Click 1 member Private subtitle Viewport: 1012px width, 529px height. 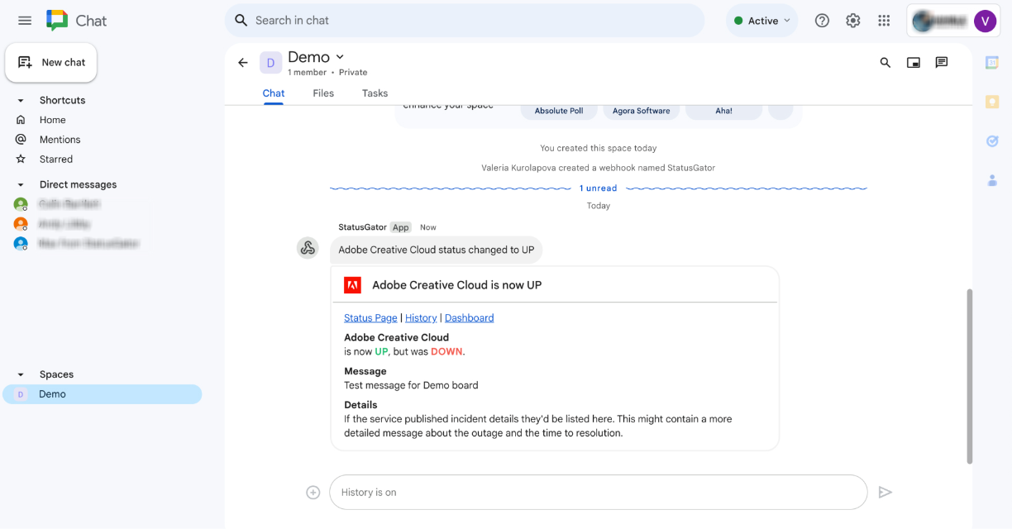coord(327,73)
